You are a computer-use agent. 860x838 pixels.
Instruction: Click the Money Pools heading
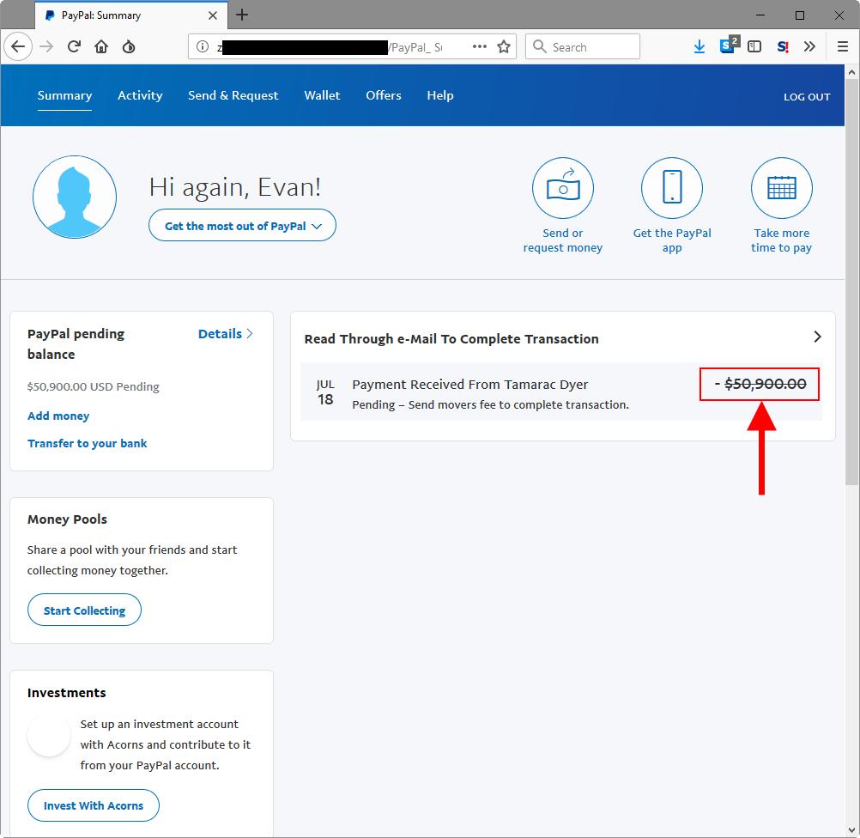67,519
